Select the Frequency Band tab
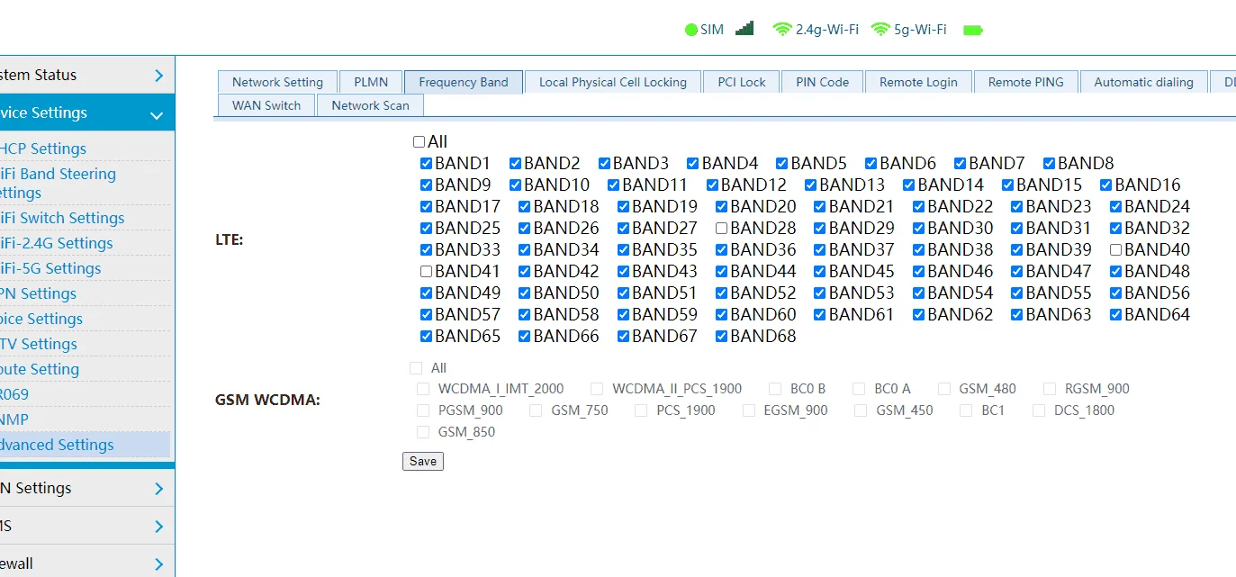1236x577 pixels. pyautogui.click(x=464, y=82)
